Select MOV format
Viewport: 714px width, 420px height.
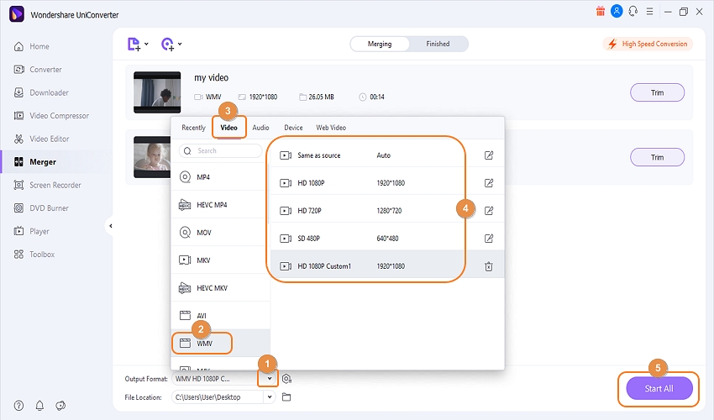click(220, 233)
